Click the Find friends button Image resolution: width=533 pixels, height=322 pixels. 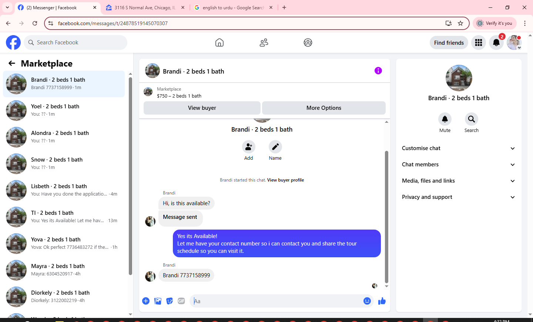click(x=449, y=43)
